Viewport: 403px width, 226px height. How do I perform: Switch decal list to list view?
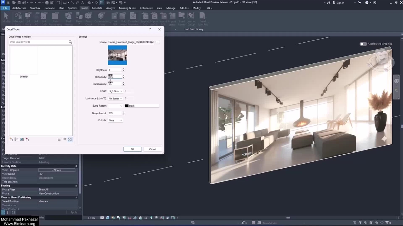(x=59, y=139)
